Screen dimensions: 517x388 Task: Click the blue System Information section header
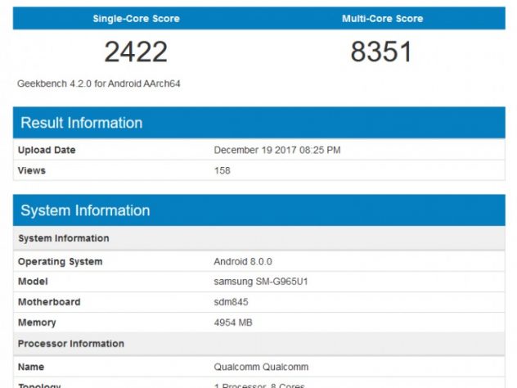click(x=85, y=210)
